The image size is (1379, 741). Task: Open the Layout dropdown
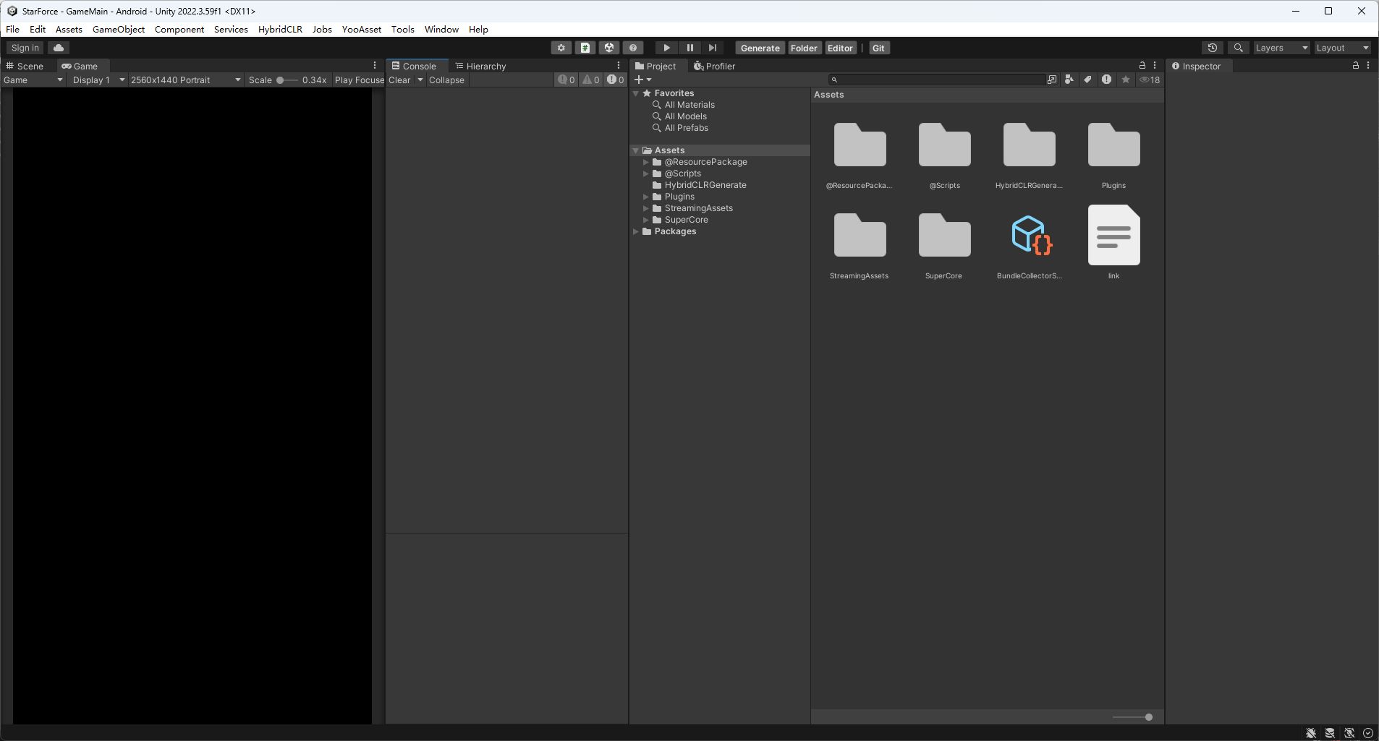(x=1342, y=48)
